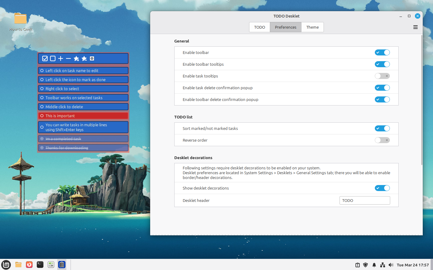Image resolution: width=433 pixels, height=270 pixels.
Task: Turn off Show desklet decorations
Action: click(382, 188)
